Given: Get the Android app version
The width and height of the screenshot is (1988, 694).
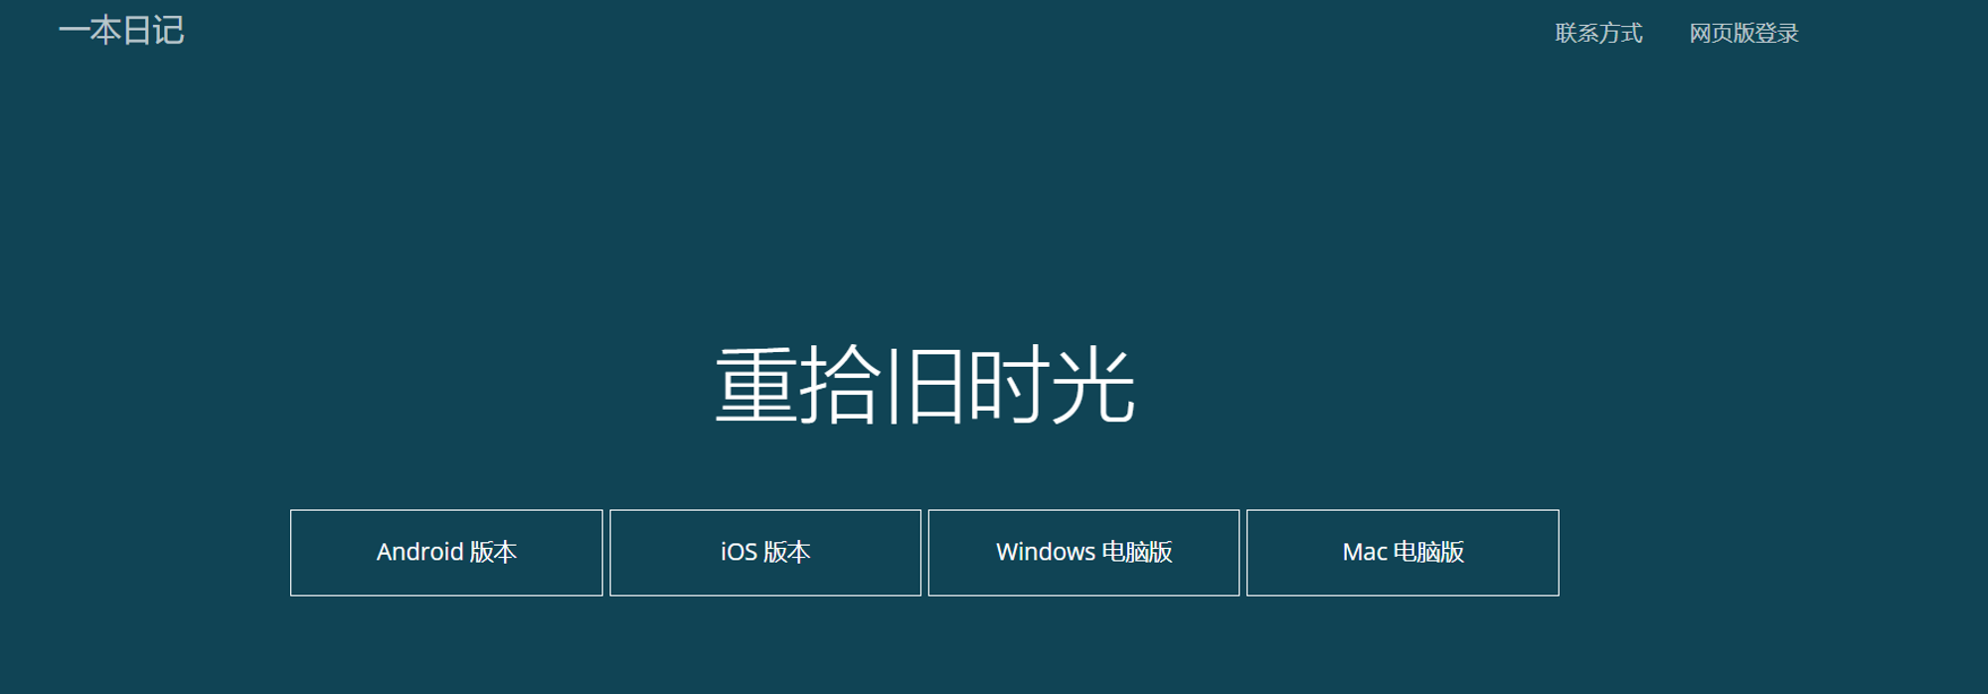Looking at the screenshot, I should (x=446, y=553).
